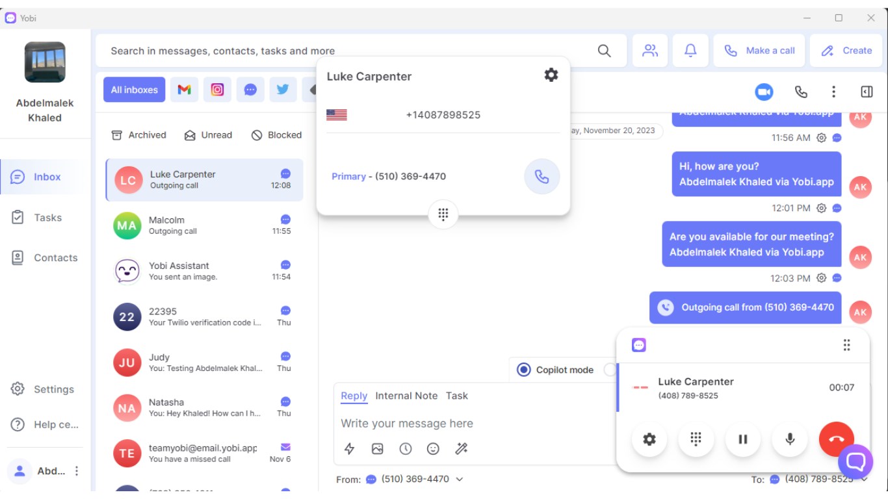The height and width of the screenshot is (499, 888).
Task: Filter inbox by Gmail icon
Action: 184,90
